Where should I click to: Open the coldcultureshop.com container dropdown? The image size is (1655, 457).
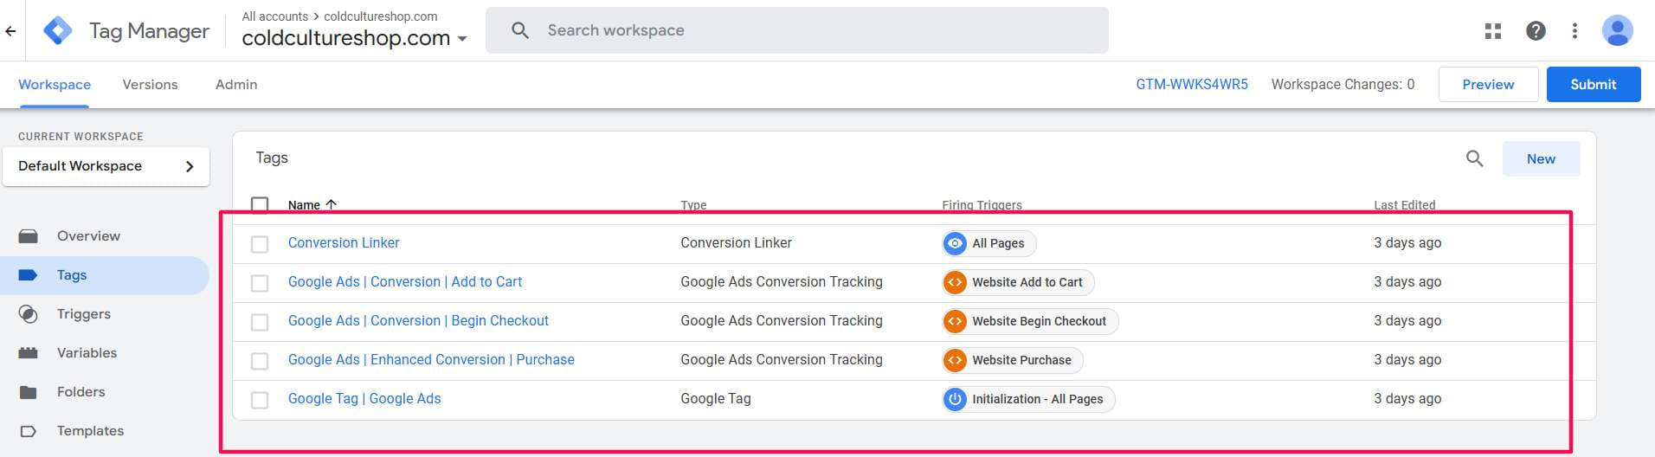pyautogui.click(x=355, y=38)
